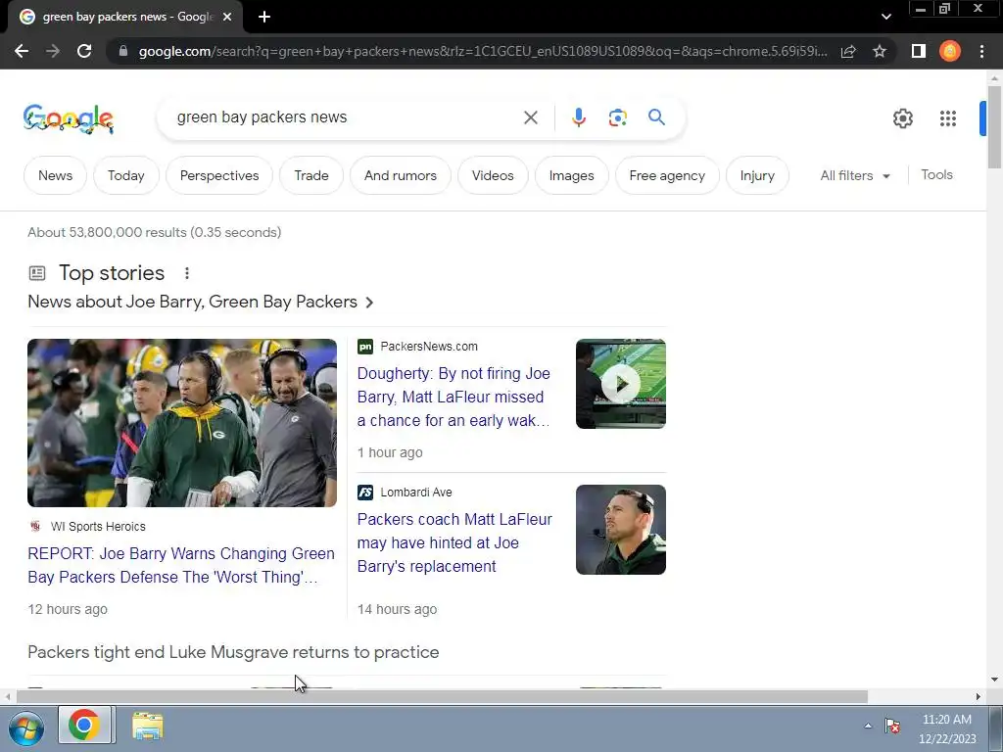Select the Images filter chip
The width and height of the screenshot is (1003, 752).
571,175
